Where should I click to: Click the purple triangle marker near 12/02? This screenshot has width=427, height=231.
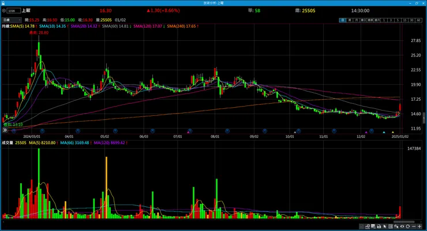pos(366,132)
